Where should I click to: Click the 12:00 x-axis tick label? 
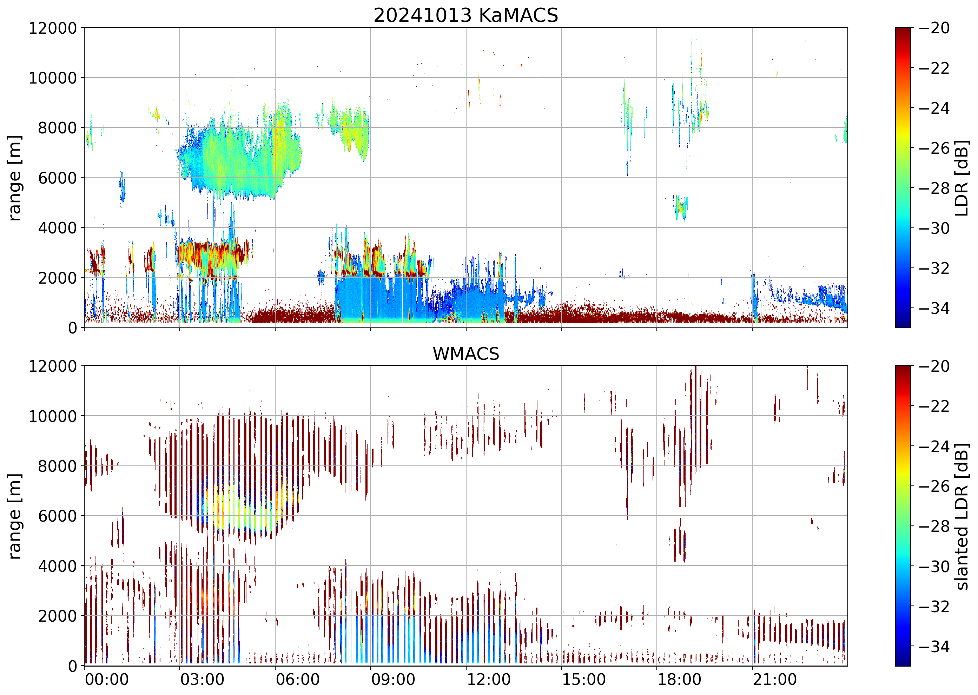(488, 679)
